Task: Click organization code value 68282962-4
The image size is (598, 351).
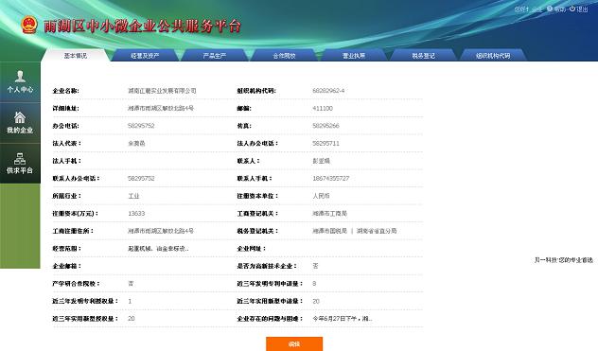Action: 328,91
